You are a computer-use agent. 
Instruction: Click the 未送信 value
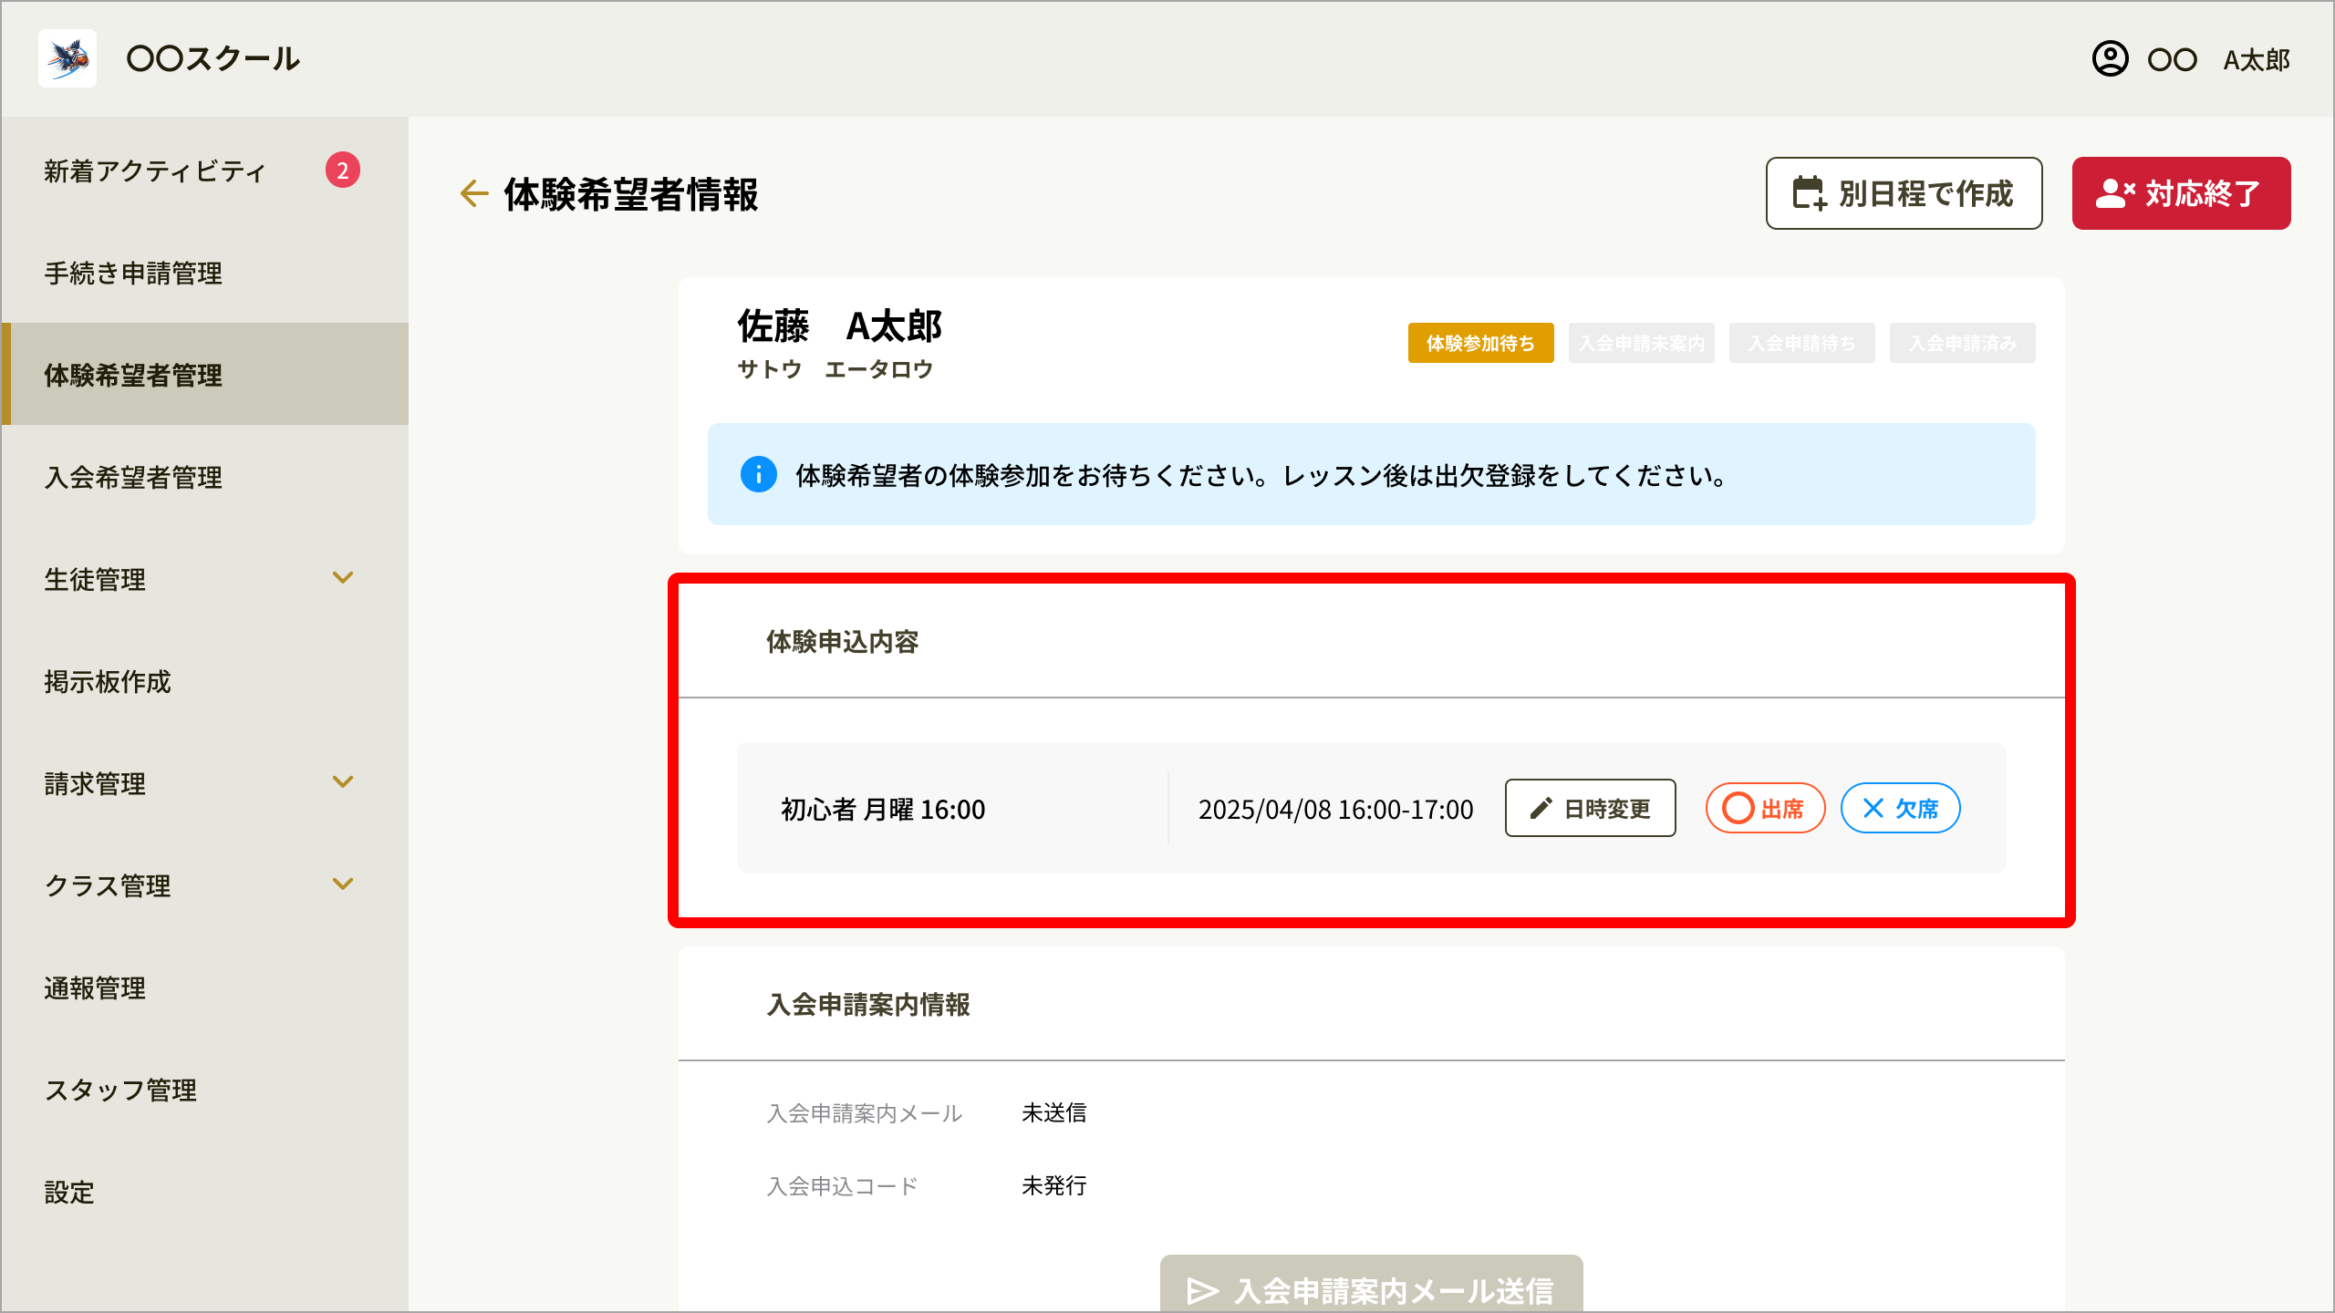[x=1053, y=1112]
